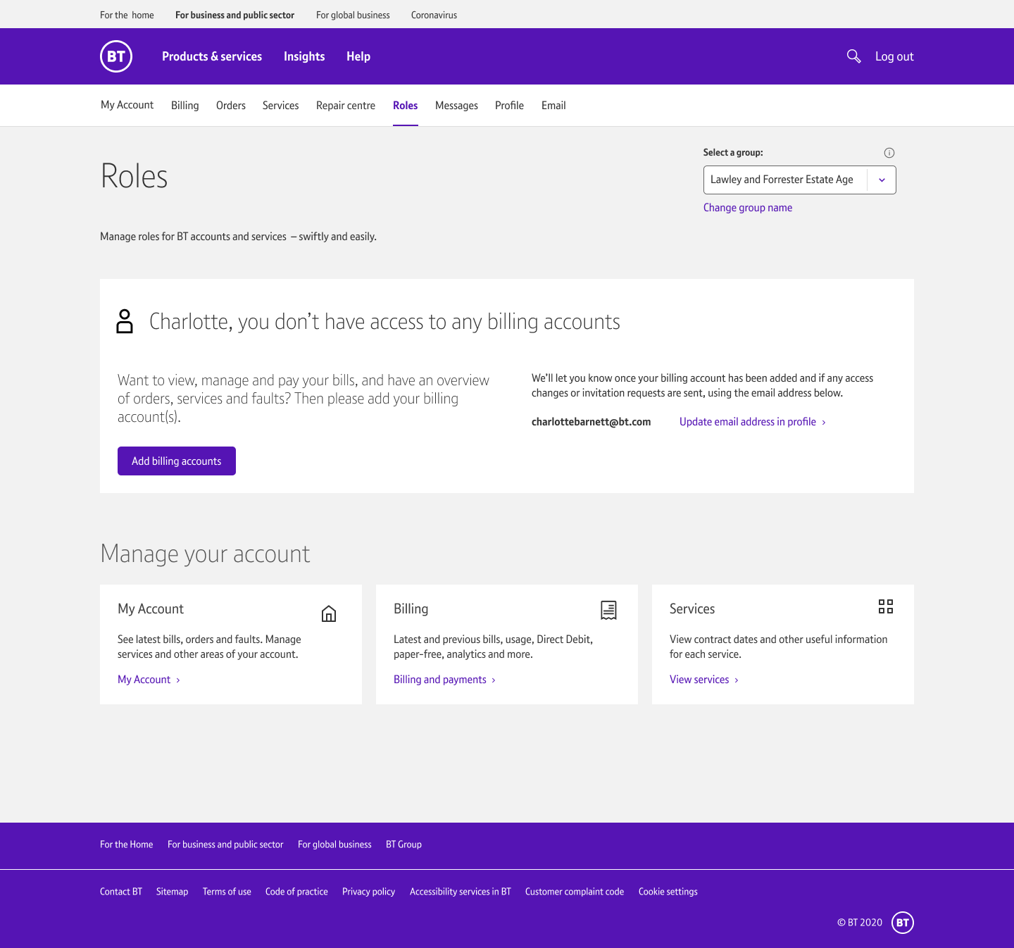The image size is (1014, 948).
Task: Open search with the magnifier icon
Action: click(x=853, y=56)
